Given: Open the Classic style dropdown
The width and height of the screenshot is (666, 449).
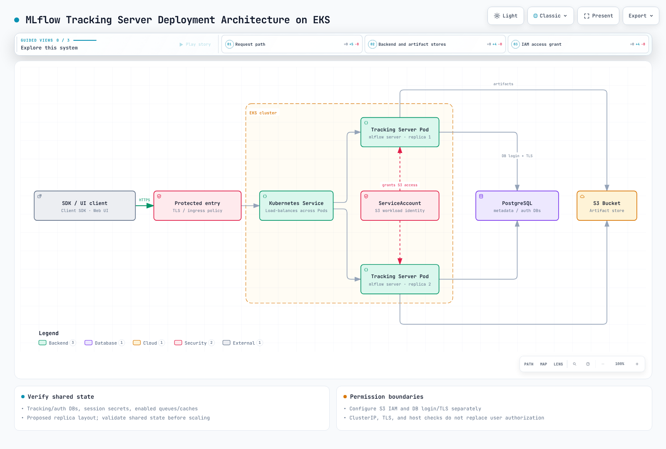Looking at the screenshot, I should pos(550,16).
